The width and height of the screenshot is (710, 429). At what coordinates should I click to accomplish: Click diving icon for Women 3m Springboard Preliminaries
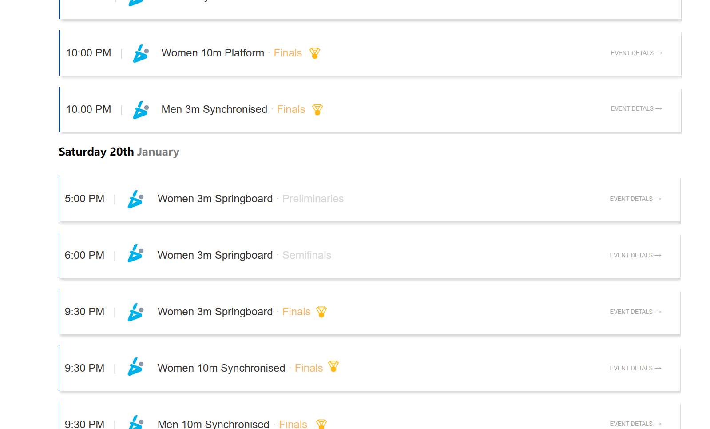coord(135,199)
